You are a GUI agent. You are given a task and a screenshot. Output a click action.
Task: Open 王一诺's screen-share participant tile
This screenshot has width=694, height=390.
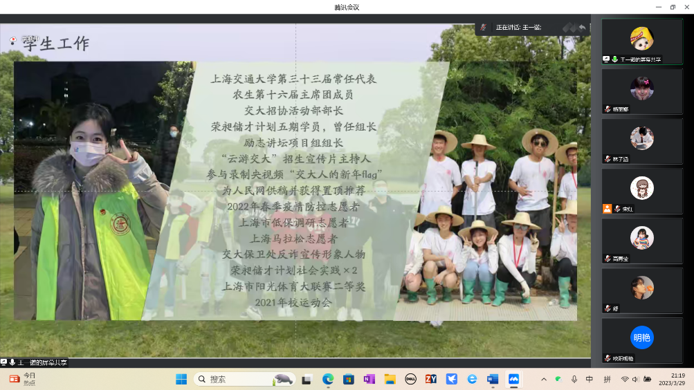click(x=642, y=41)
